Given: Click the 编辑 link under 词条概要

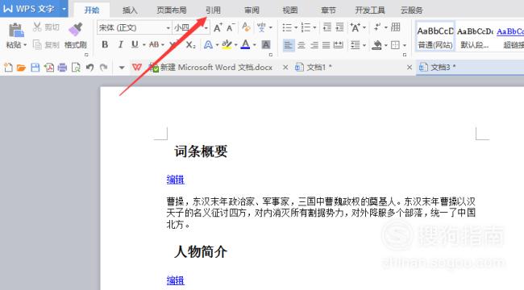Looking at the screenshot, I should [176, 180].
